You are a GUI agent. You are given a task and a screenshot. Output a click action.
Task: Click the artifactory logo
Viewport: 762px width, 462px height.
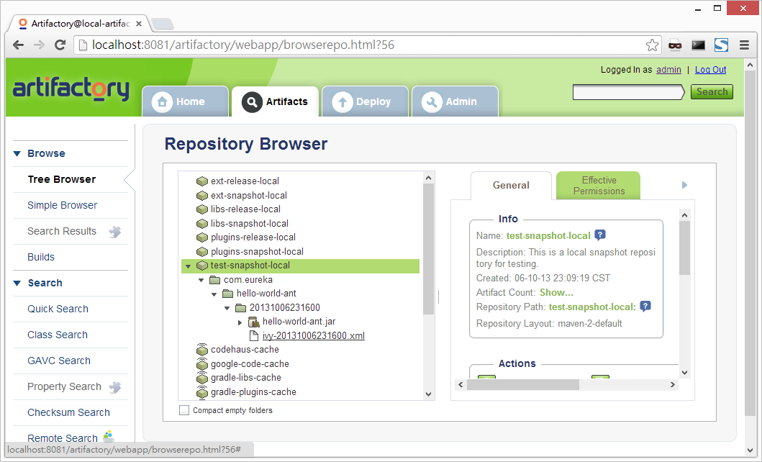point(71,89)
